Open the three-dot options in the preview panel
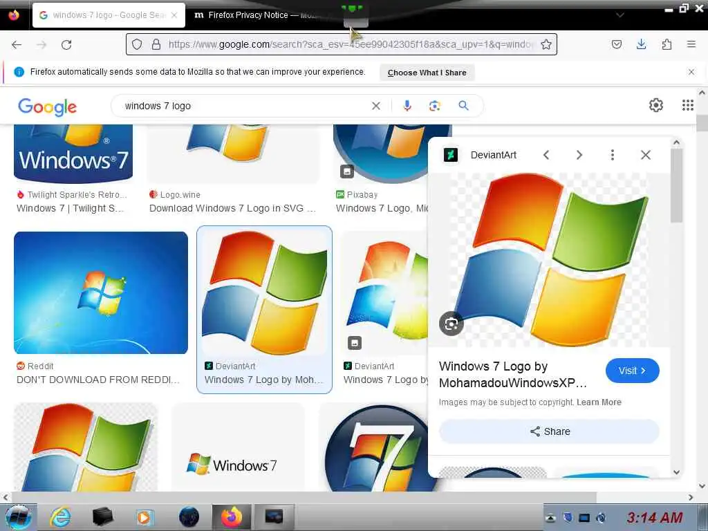The width and height of the screenshot is (708, 531). tap(613, 155)
